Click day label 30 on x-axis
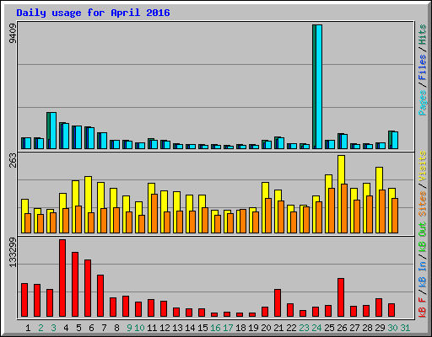Screen dimensions: 432x337 point(392,328)
